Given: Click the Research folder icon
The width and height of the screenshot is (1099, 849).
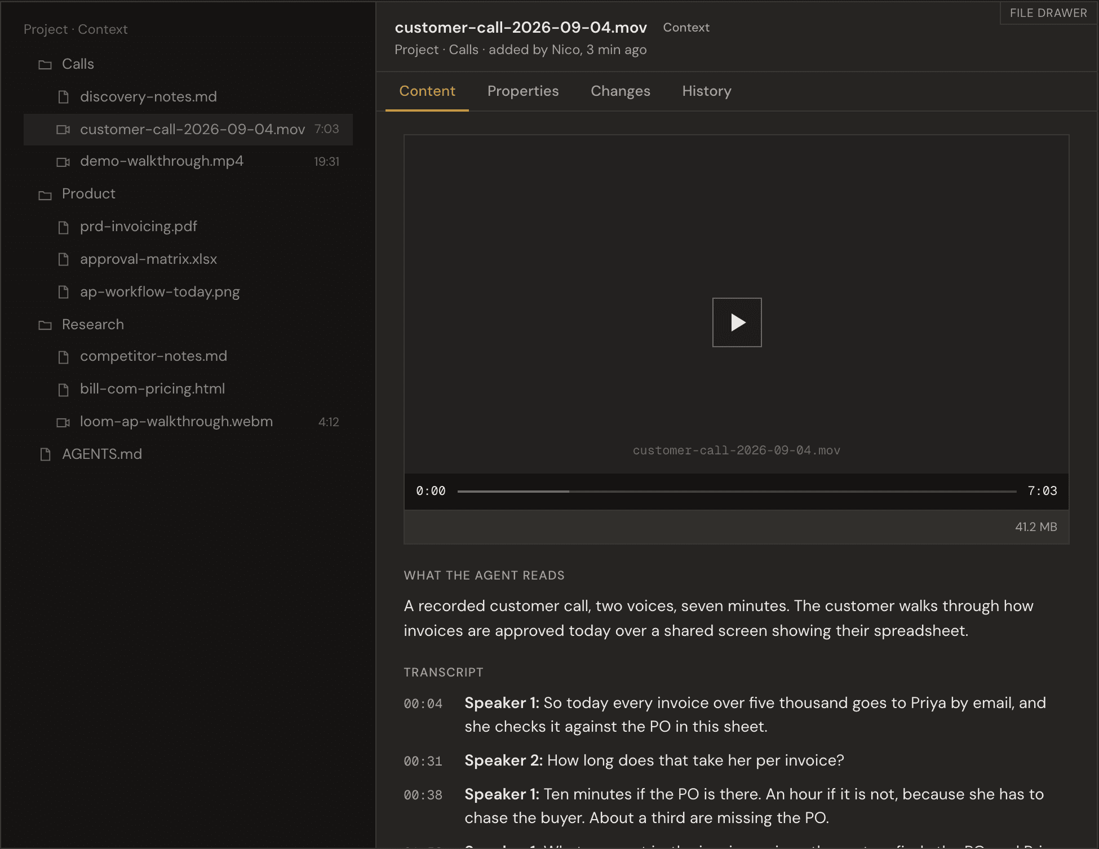Looking at the screenshot, I should [45, 325].
